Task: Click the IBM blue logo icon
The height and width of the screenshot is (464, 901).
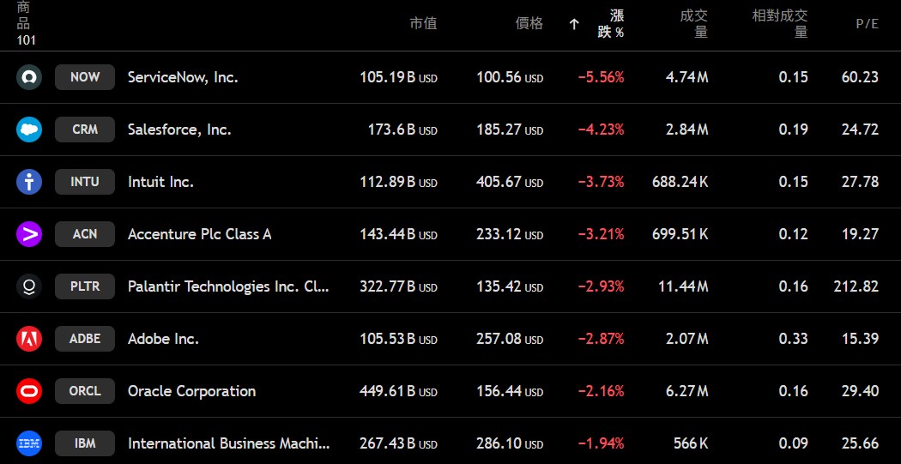Action: click(29, 443)
